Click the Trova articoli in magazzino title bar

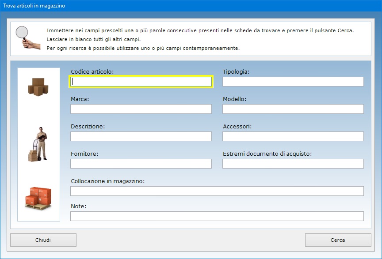point(191,6)
